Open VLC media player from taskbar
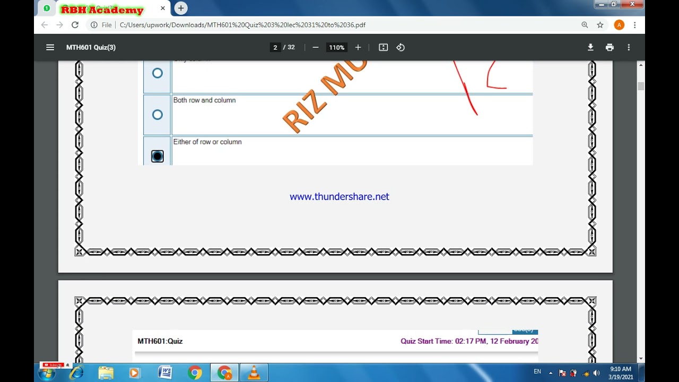The image size is (679, 382). tap(254, 373)
